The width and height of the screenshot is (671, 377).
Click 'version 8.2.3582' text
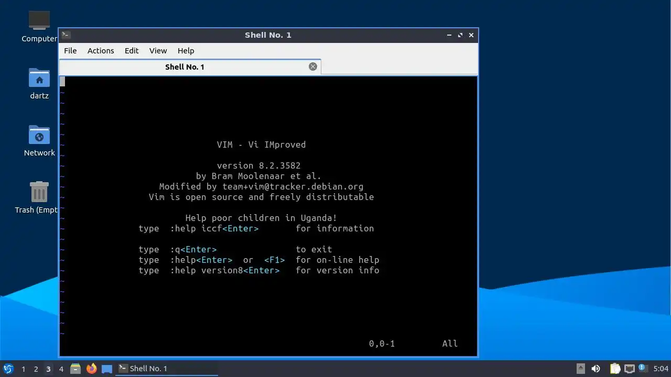pos(258,165)
